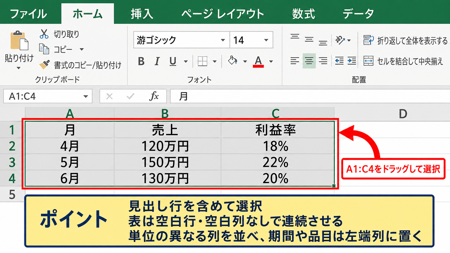Image resolution: width=450 pixels, height=253 pixels.
Task: Click the orientation text-angle icon
Action: click(340, 40)
